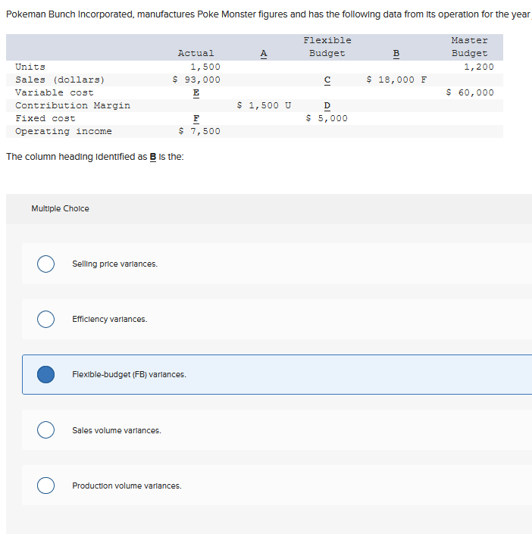Click column heading letter B in table
This screenshot has width=532, height=534.
396,54
